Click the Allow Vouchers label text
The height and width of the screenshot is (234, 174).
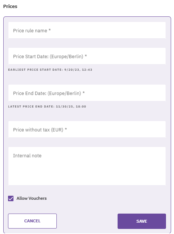point(32,198)
